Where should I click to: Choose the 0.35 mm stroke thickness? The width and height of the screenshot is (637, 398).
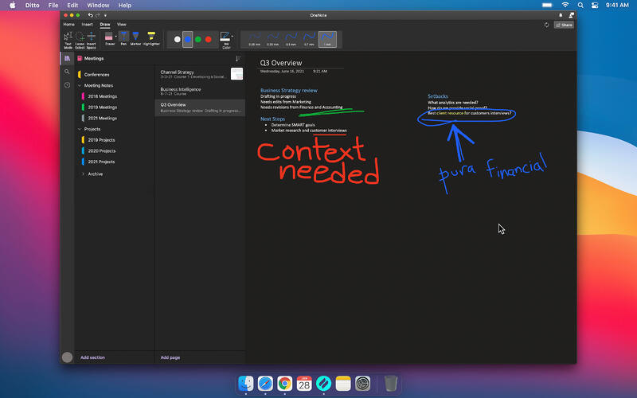(x=272, y=39)
